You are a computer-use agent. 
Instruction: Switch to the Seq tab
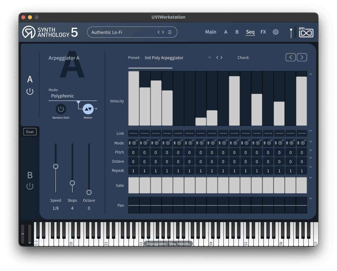(250, 32)
